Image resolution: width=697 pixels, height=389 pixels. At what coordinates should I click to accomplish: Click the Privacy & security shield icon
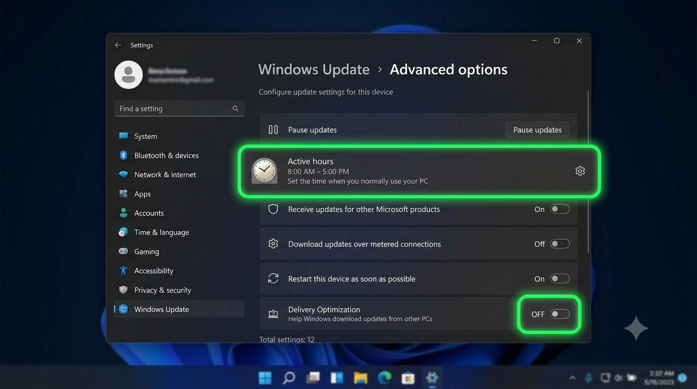pos(123,290)
